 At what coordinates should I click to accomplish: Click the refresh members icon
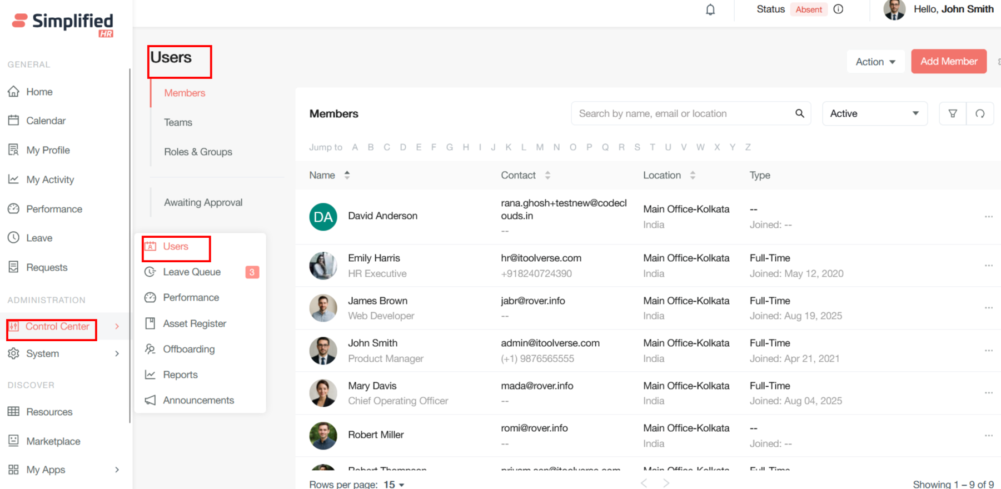[x=980, y=113]
